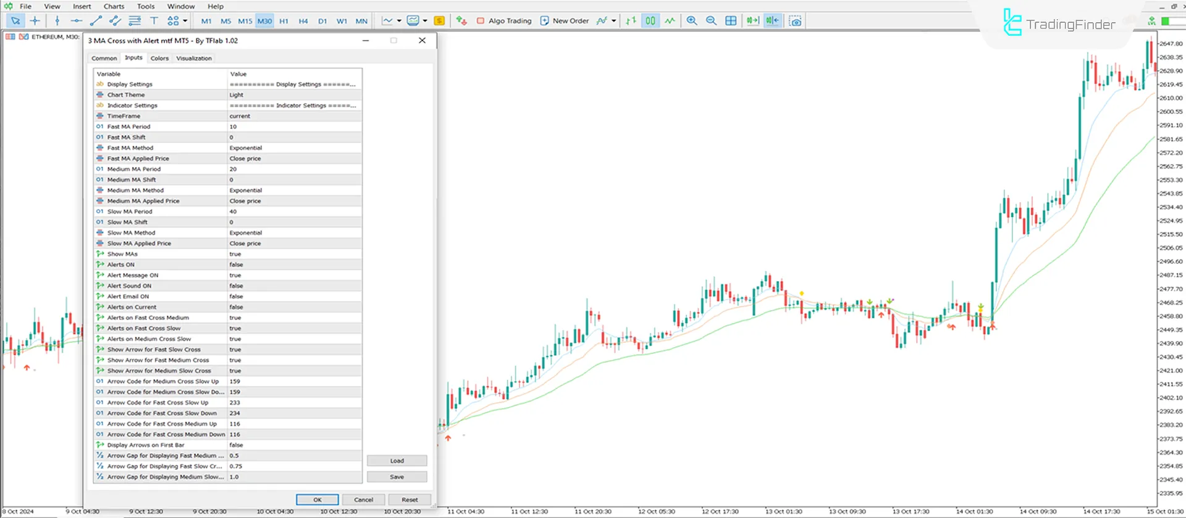Toggle Algo Trading on
The height and width of the screenshot is (518, 1186).
503,21
